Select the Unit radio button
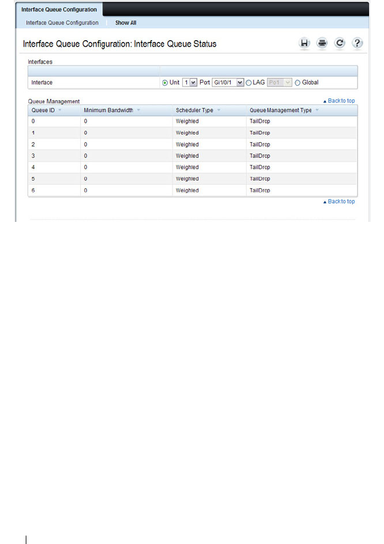Image resolution: width=384 pixels, height=544 pixels. point(165,83)
